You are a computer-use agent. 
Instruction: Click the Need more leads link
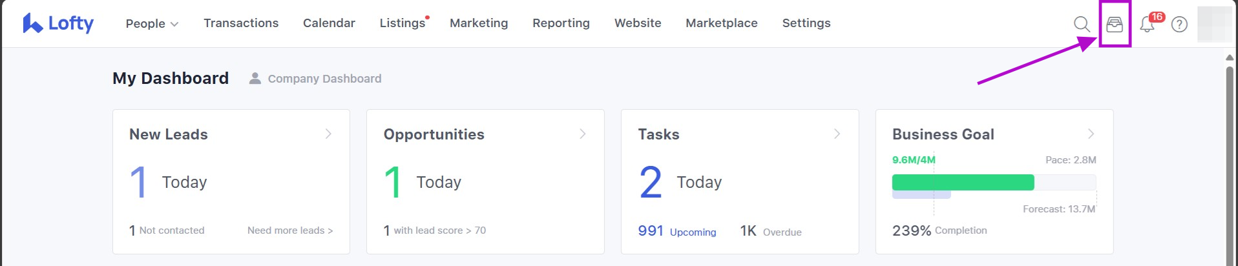pos(289,230)
